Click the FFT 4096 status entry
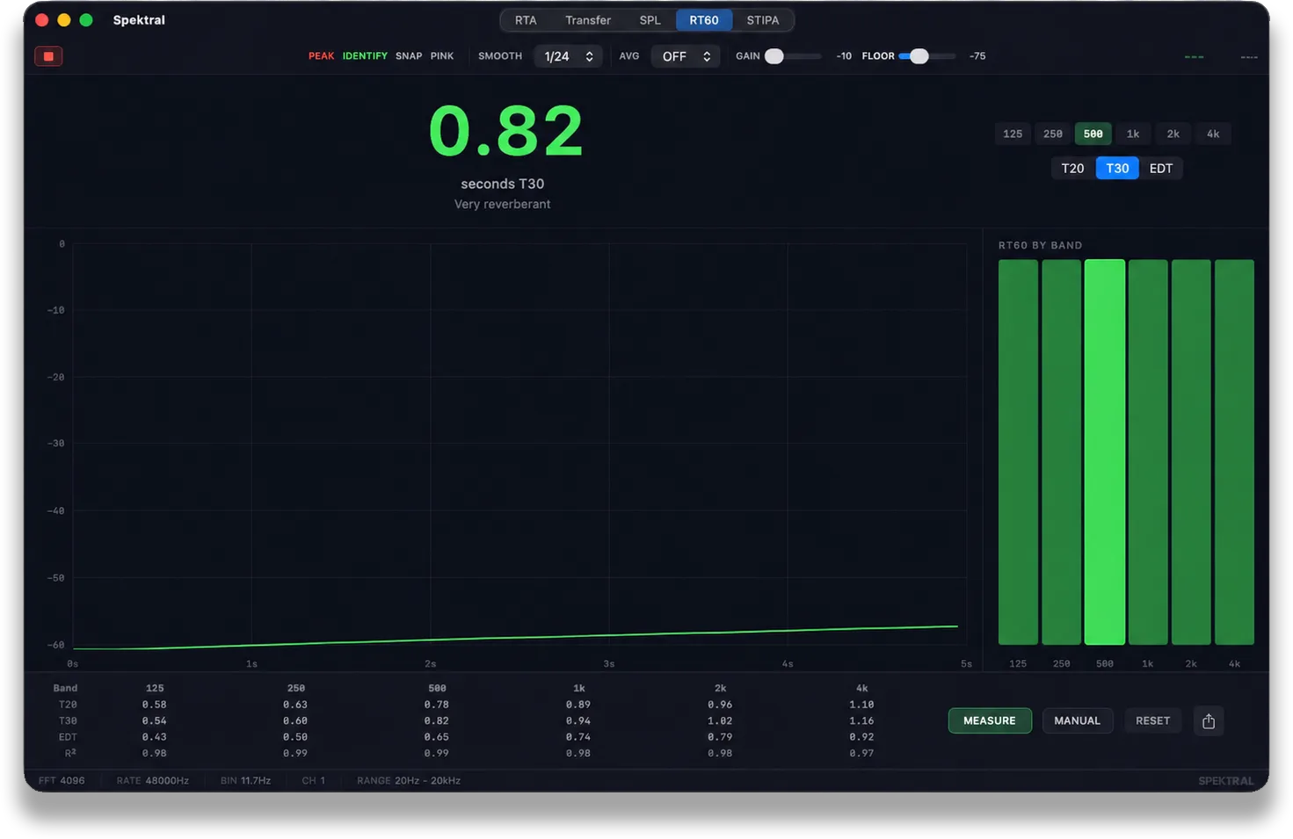Screen dimensions: 1293x839 click(x=62, y=781)
